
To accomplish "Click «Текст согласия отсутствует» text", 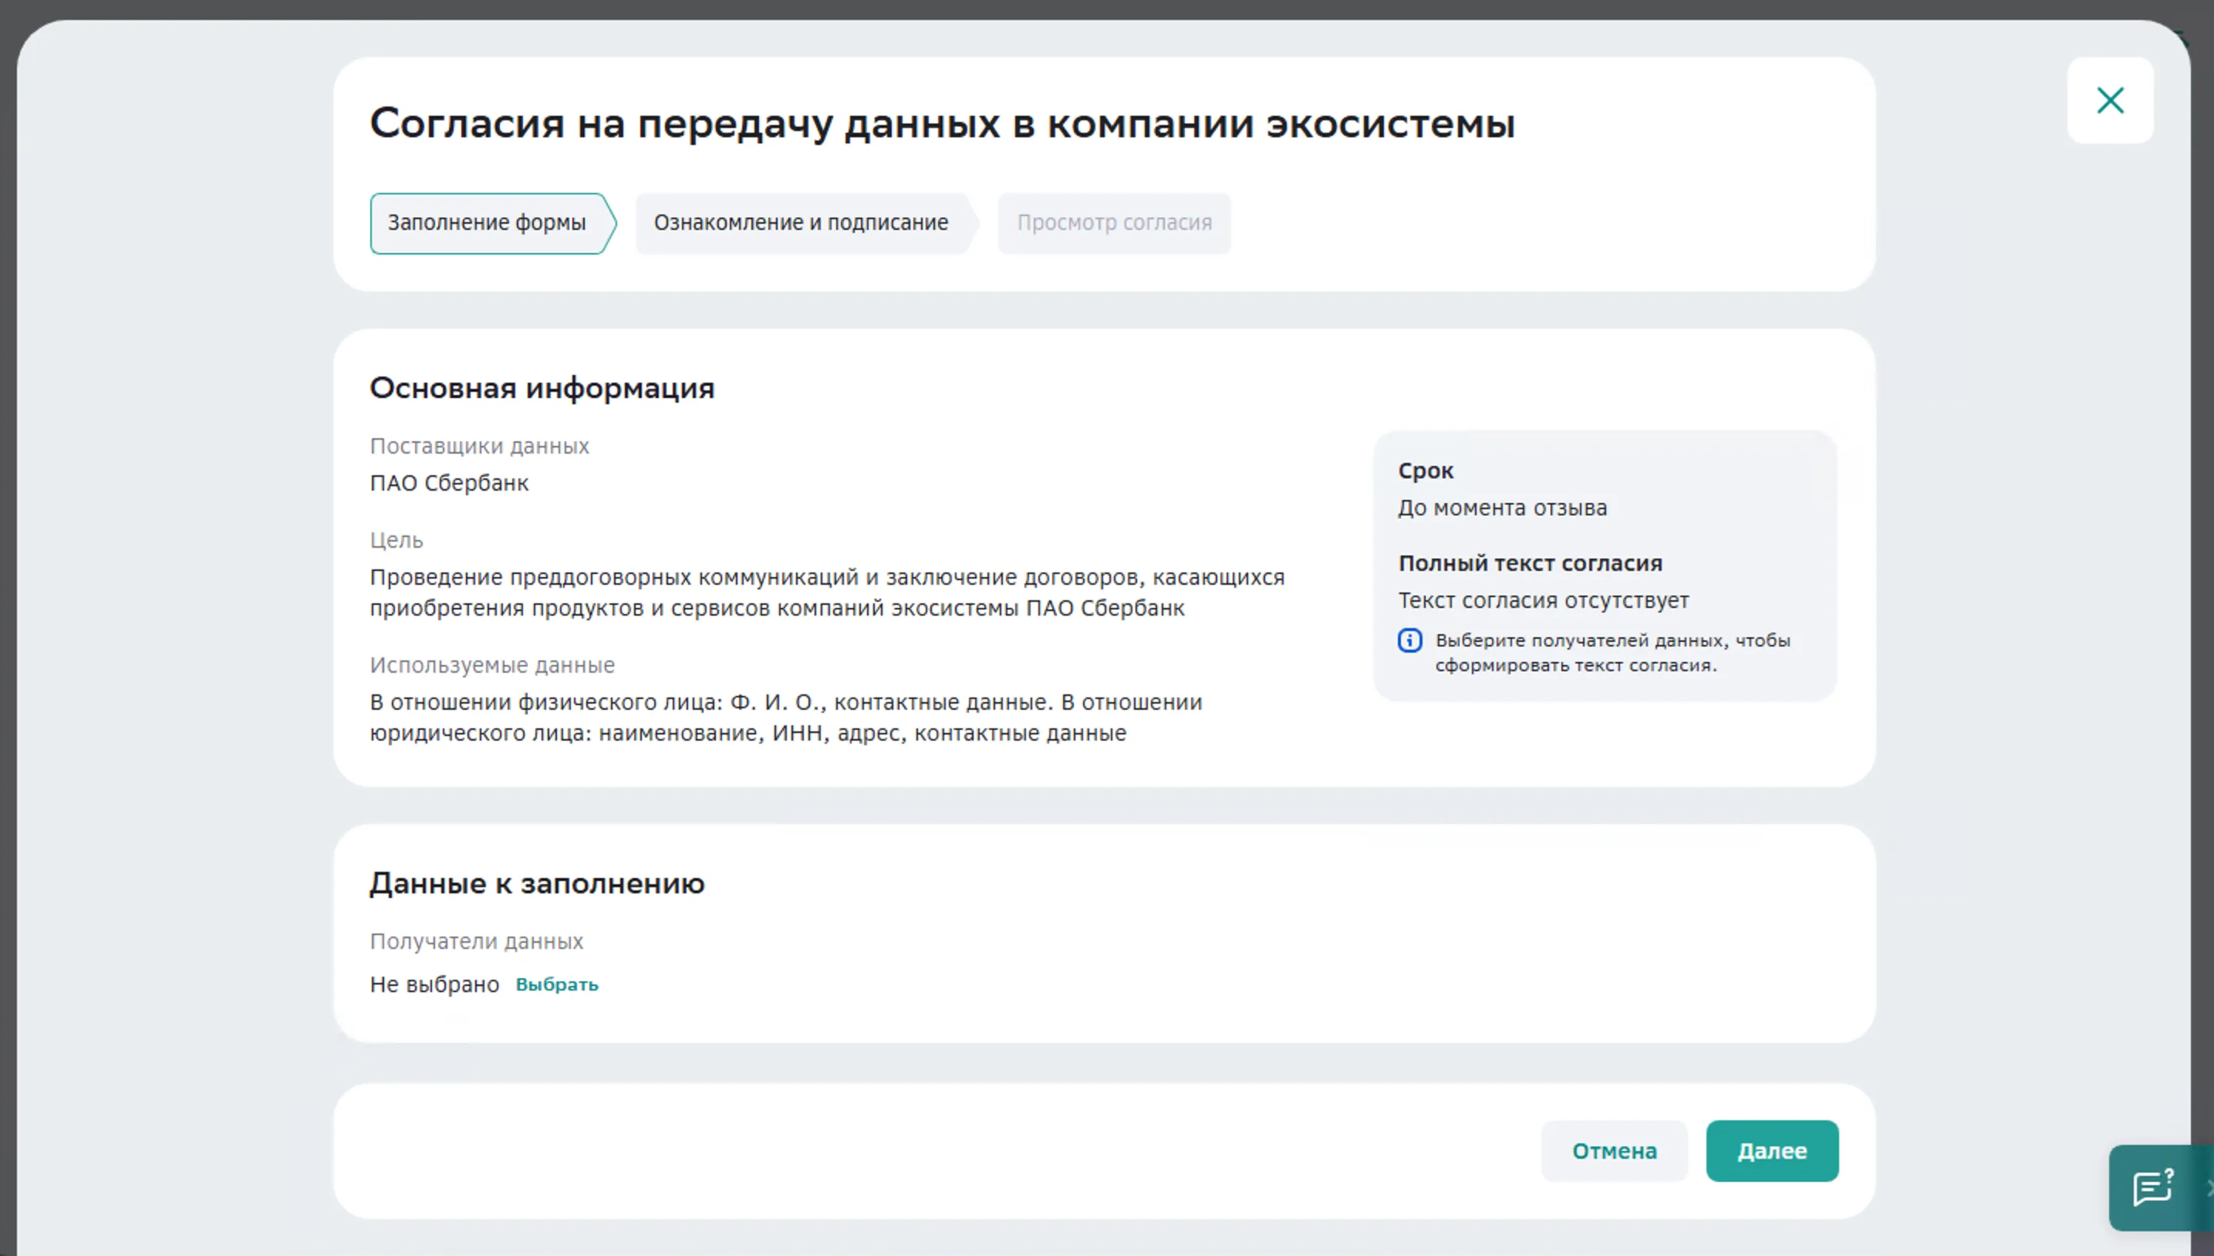I will click(x=1543, y=600).
